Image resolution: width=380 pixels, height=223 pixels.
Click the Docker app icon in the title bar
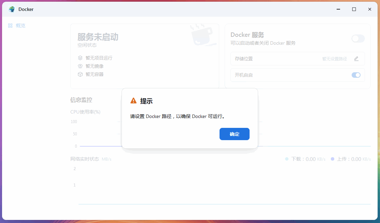click(12, 9)
